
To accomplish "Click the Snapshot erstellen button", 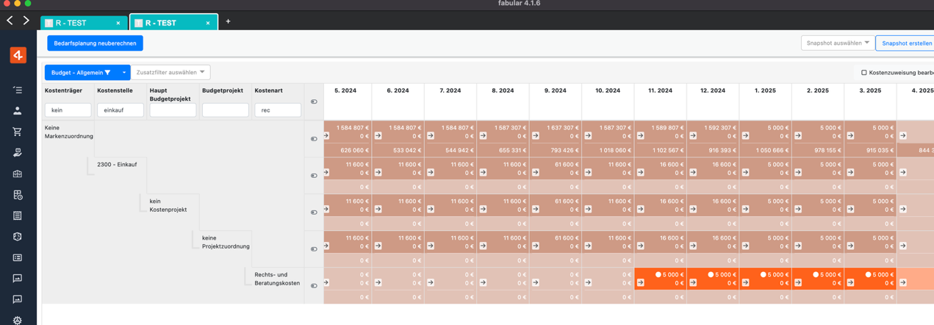I will tap(906, 43).
